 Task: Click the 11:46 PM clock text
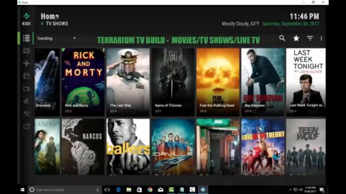304,16
